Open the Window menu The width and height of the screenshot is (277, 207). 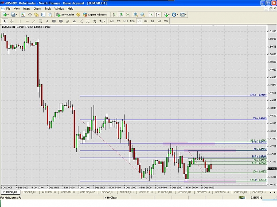coord(59,9)
